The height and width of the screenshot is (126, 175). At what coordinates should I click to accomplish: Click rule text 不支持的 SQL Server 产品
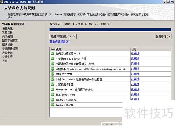(x=71, y=59)
